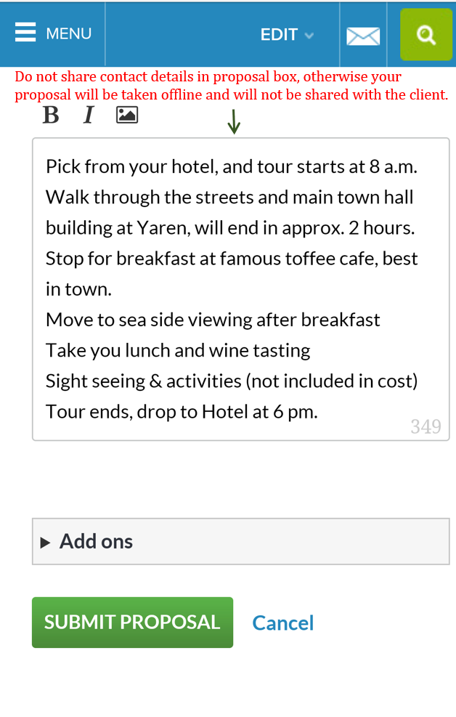This screenshot has width=456, height=717.
Task: Toggle italic formatting
Action: pos(88,115)
